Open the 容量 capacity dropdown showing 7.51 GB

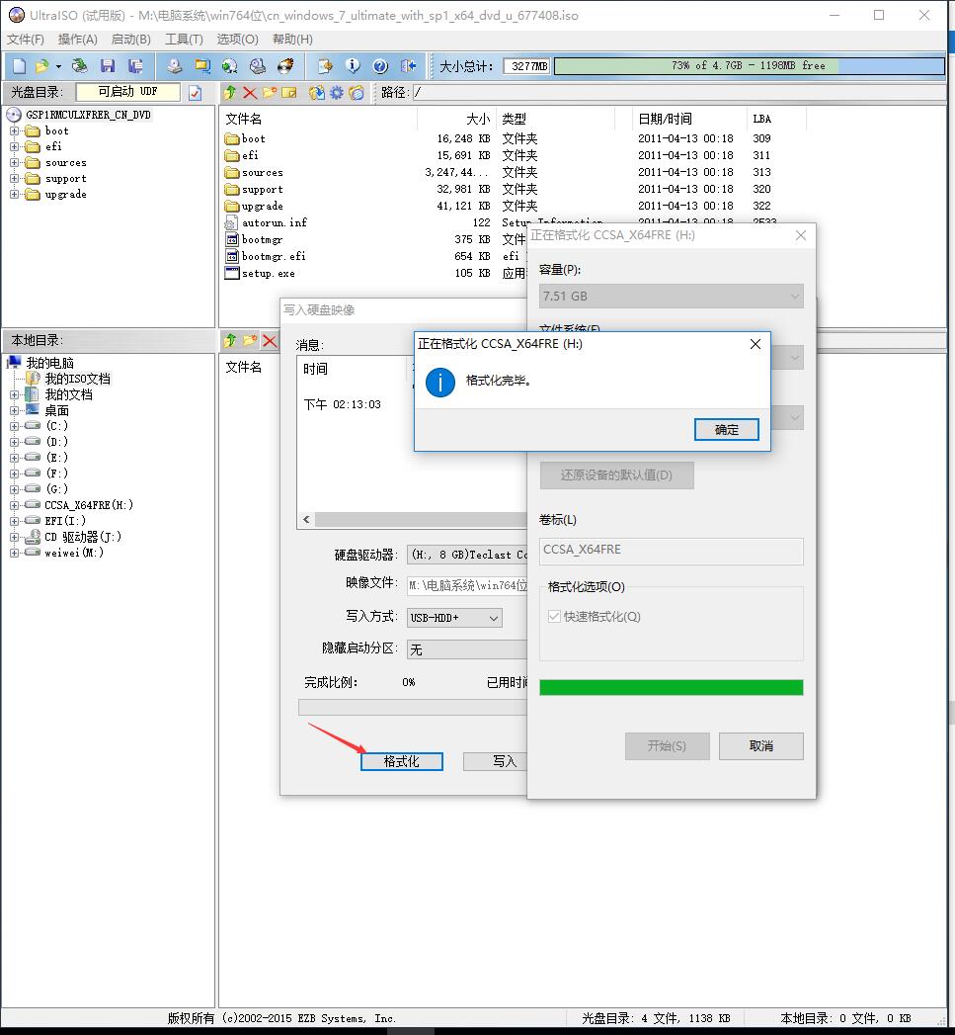click(671, 296)
